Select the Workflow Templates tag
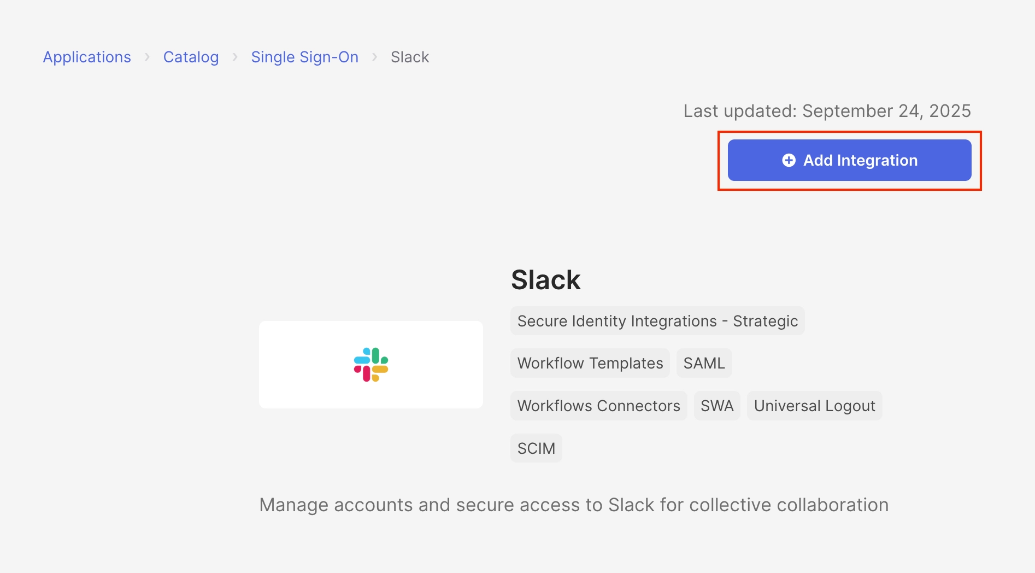This screenshot has width=1035, height=573. [x=590, y=363]
